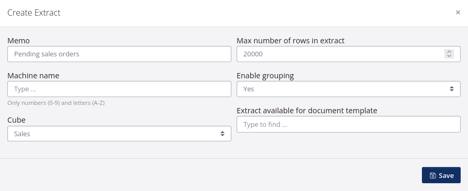Click the Memo field label

[x=18, y=41]
